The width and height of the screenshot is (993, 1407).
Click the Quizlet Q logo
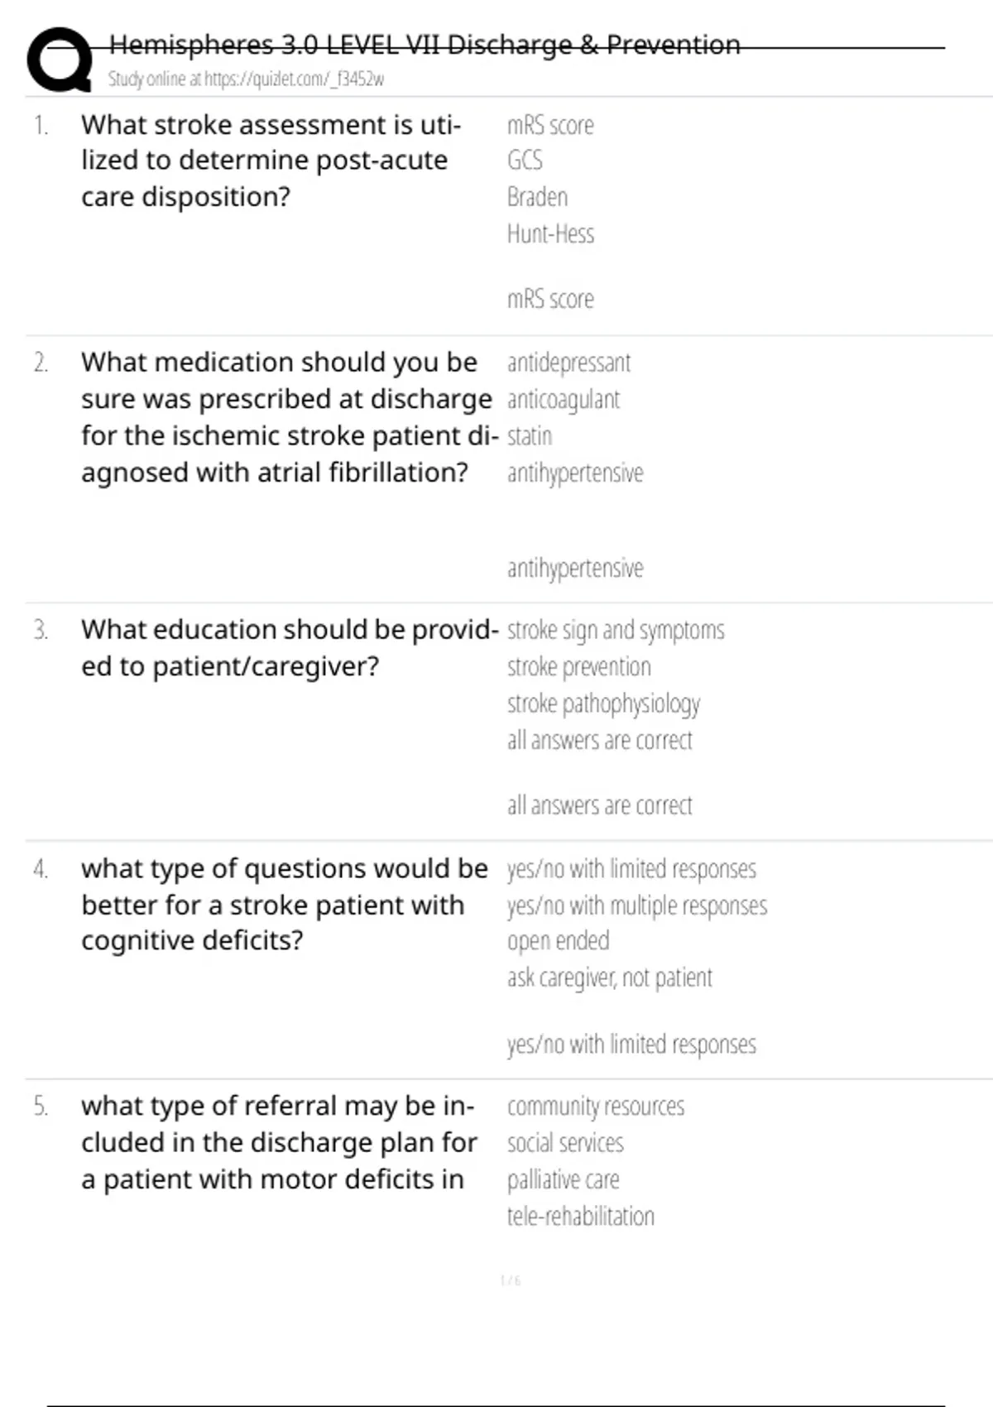pyautogui.click(x=60, y=60)
